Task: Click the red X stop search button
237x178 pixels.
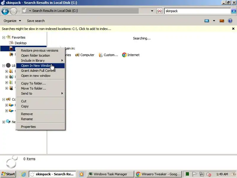Action: [159, 11]
